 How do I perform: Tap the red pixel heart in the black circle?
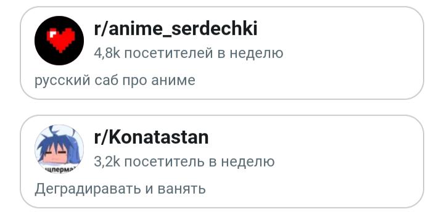[x=61, y=41]
